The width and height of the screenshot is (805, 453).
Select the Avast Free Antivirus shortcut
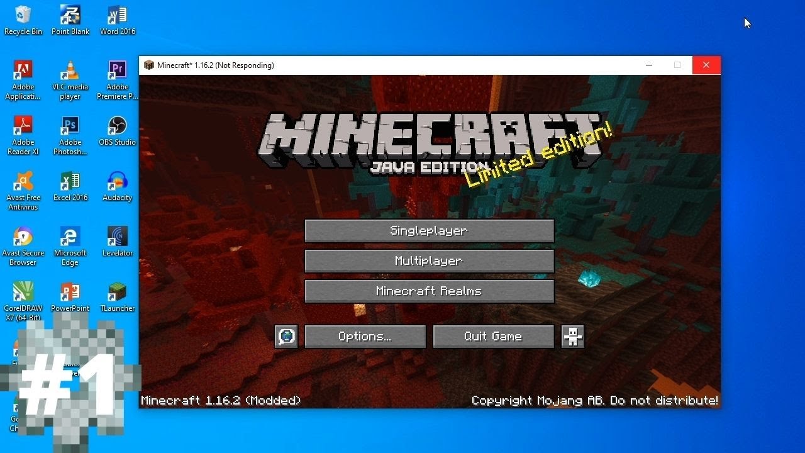(x=23, y=191)
